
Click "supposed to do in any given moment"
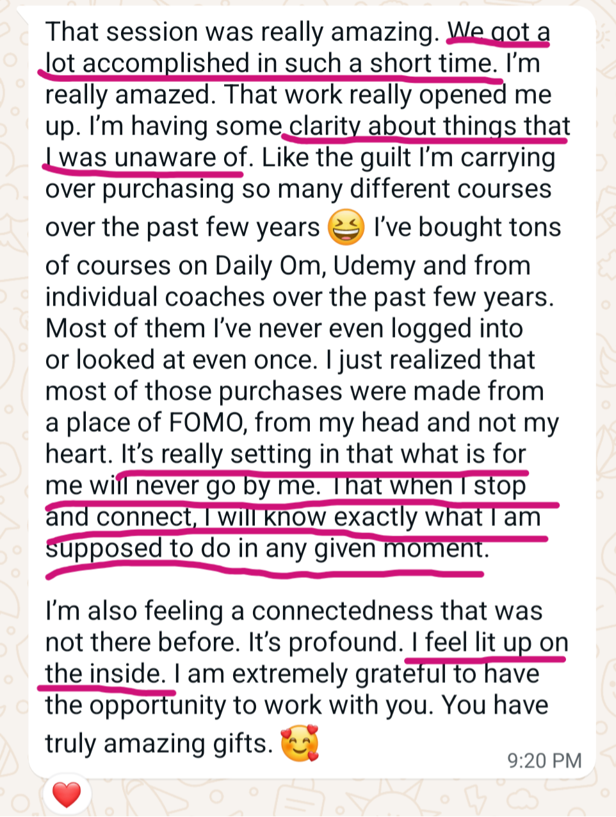pos(266,549)
